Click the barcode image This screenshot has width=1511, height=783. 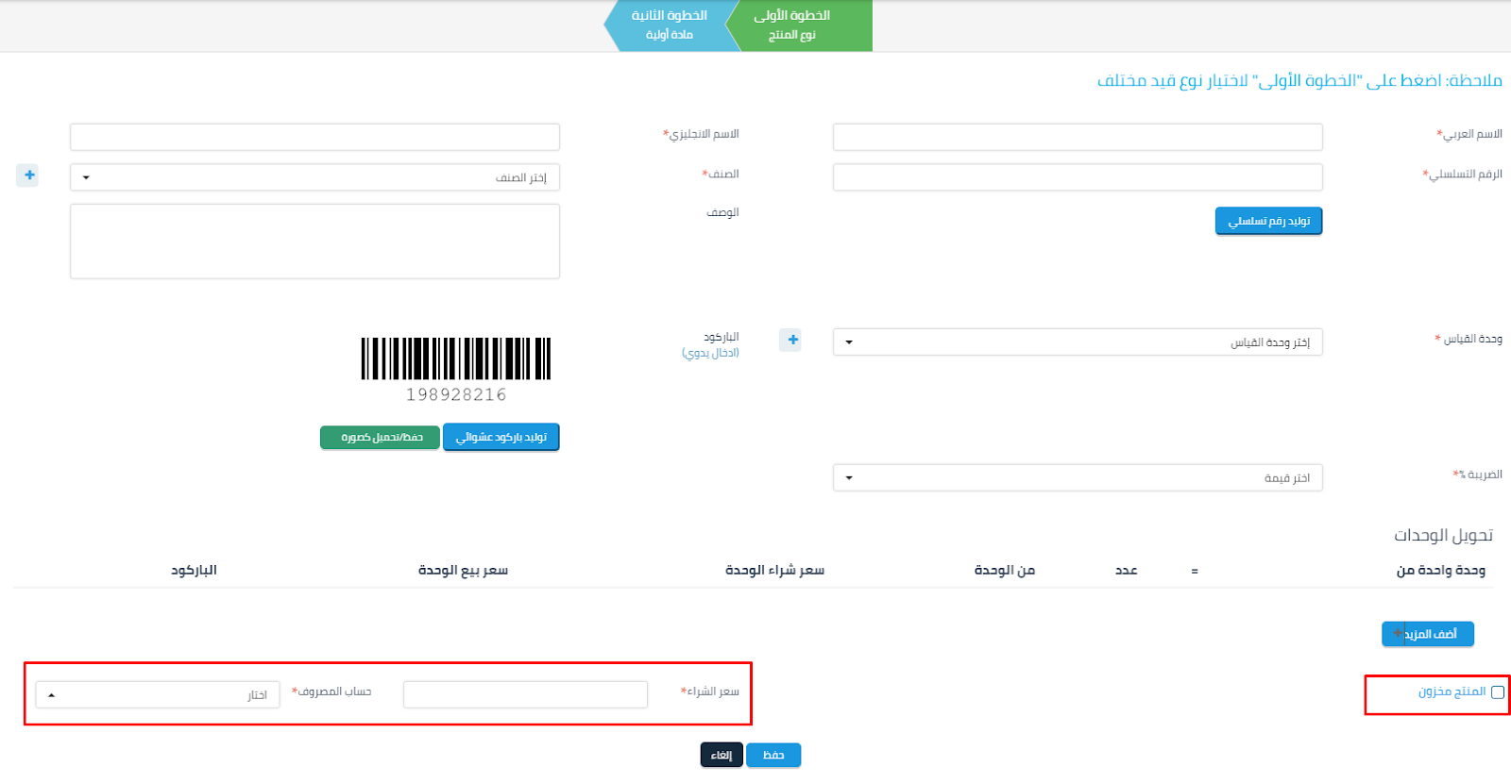coord(455,359)
